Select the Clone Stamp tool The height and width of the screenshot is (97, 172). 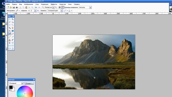10,40
